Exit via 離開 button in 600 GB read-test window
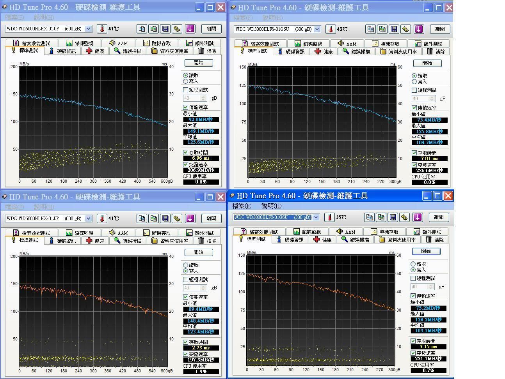This screenshot has height=379, width=505. point(211,28)
